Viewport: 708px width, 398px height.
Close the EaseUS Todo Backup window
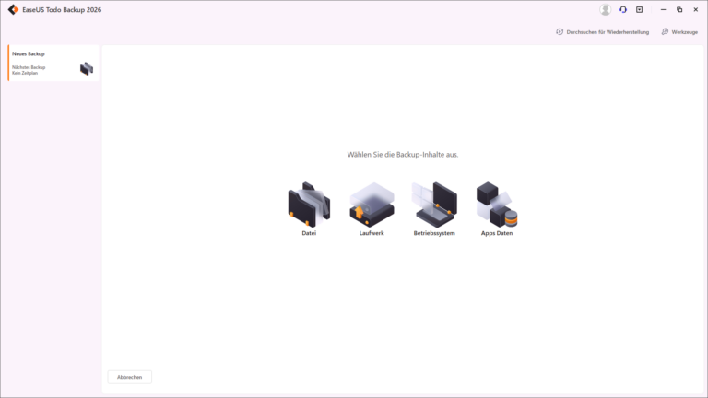(x=696, y=9)
